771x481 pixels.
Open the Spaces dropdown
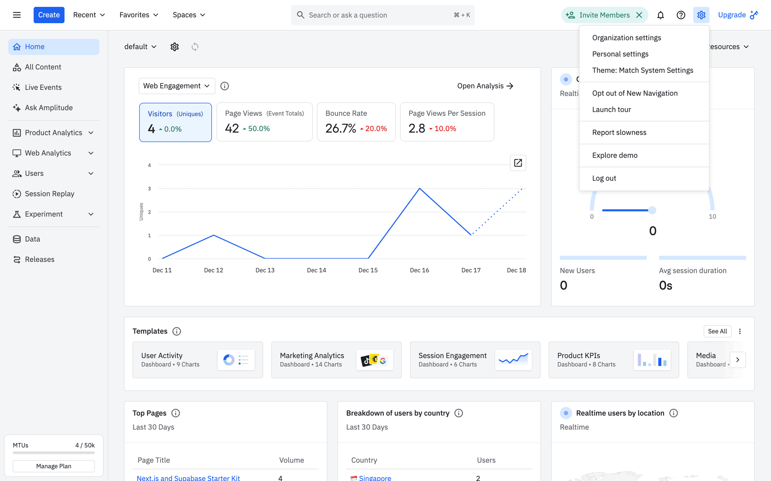click(189, 15)
